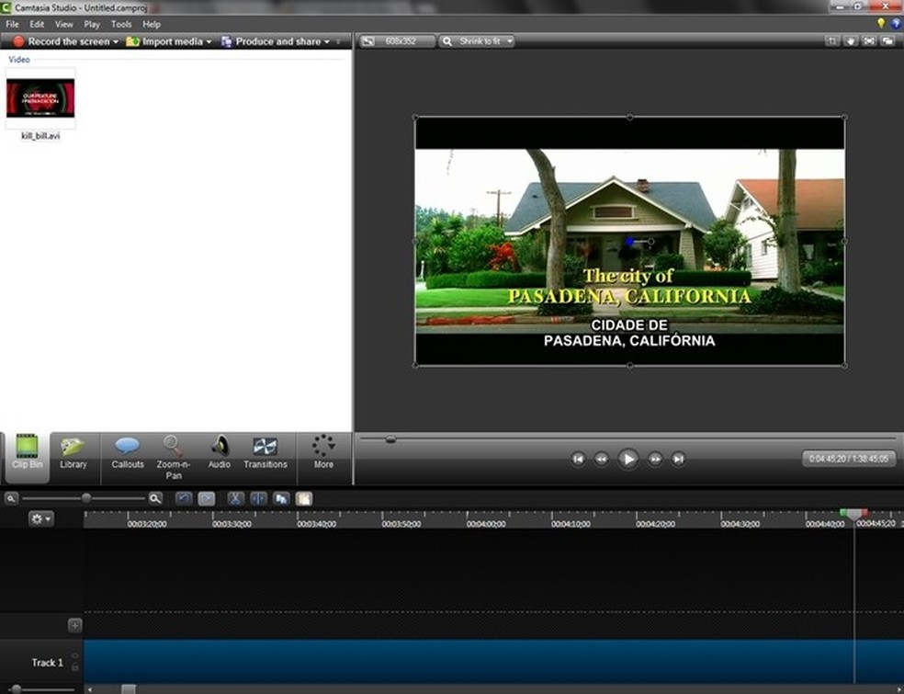
Task: Open the Transitions panel
Action: tap(266, 455)
